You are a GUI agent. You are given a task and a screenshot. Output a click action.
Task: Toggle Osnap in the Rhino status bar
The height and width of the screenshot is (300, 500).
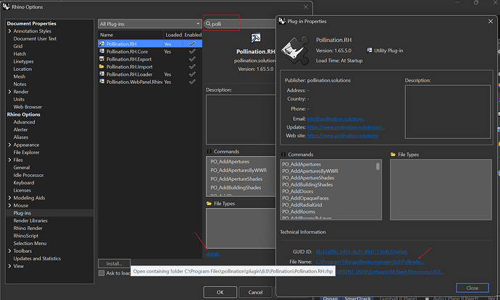click(330, 298)
